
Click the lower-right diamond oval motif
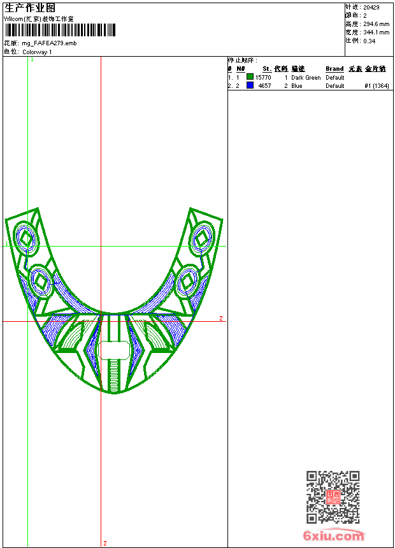pyautogui.click(x=188, y=280)
